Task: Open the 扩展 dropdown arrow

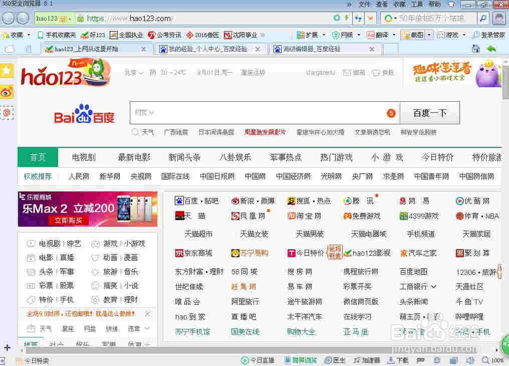Action: click(324, 35)
